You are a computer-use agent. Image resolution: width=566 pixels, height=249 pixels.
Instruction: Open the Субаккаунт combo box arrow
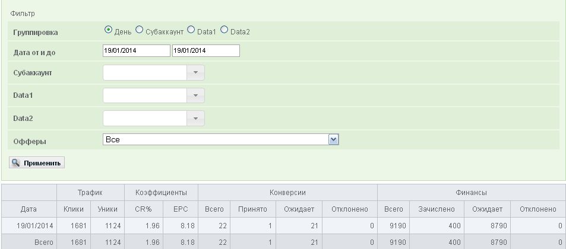coord(196,73)
